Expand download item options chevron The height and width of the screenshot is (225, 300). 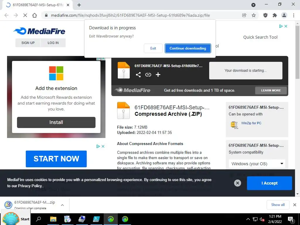click(x=62, y=205)
